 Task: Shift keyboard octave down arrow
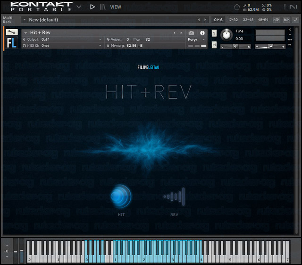point(7,256)
